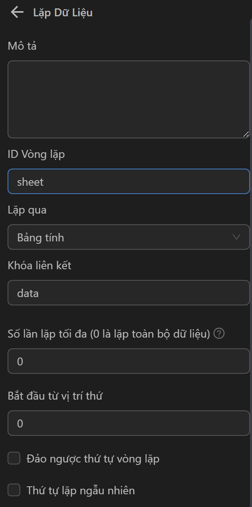Tick the Thứ tự lặp ngẫu nhiên checkbox

pos(14,490)
